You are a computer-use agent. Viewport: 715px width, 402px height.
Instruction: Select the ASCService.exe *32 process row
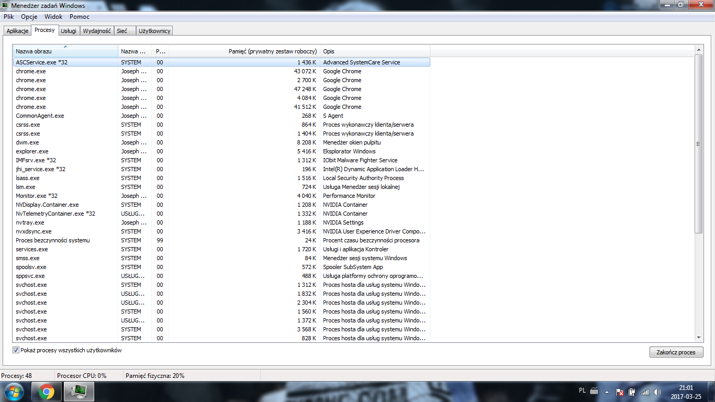[x=221, y=62]
